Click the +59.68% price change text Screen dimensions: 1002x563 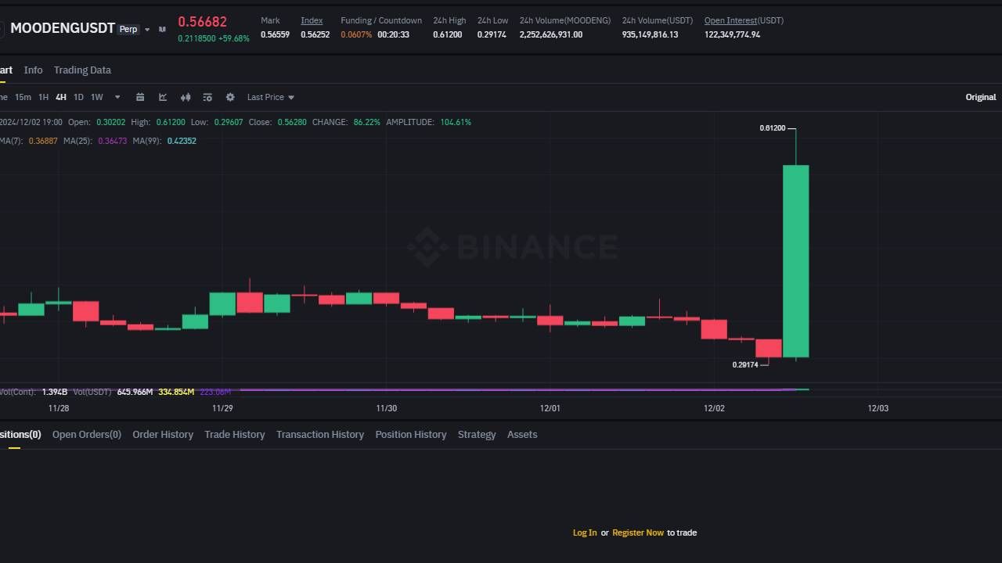coord(235,38)
